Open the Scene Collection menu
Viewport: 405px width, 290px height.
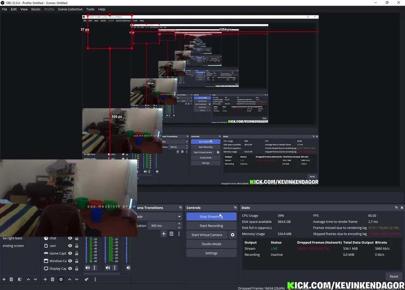70,9
